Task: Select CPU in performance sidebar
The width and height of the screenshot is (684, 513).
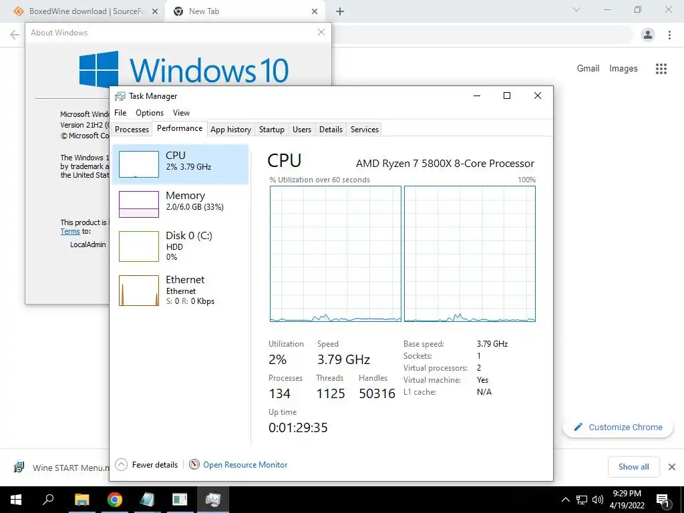Action: click(180, 164)
